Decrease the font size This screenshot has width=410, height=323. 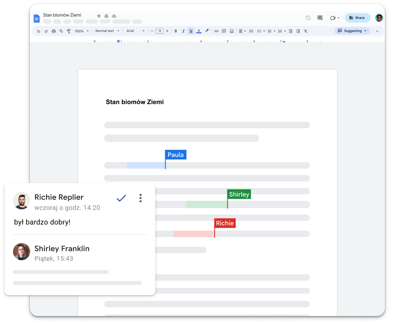152,31
